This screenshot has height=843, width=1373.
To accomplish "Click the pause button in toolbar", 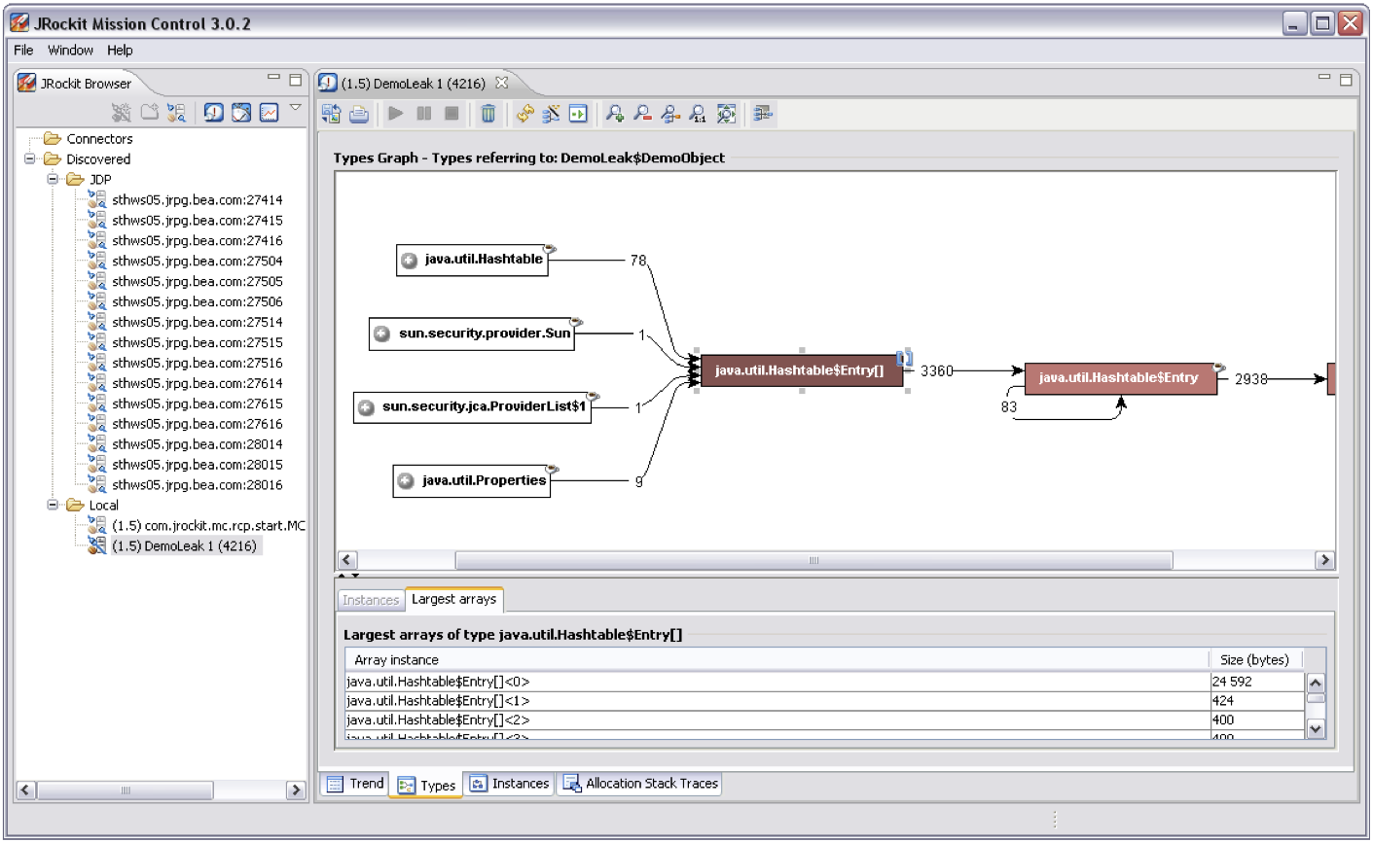I will coord(423,114).
